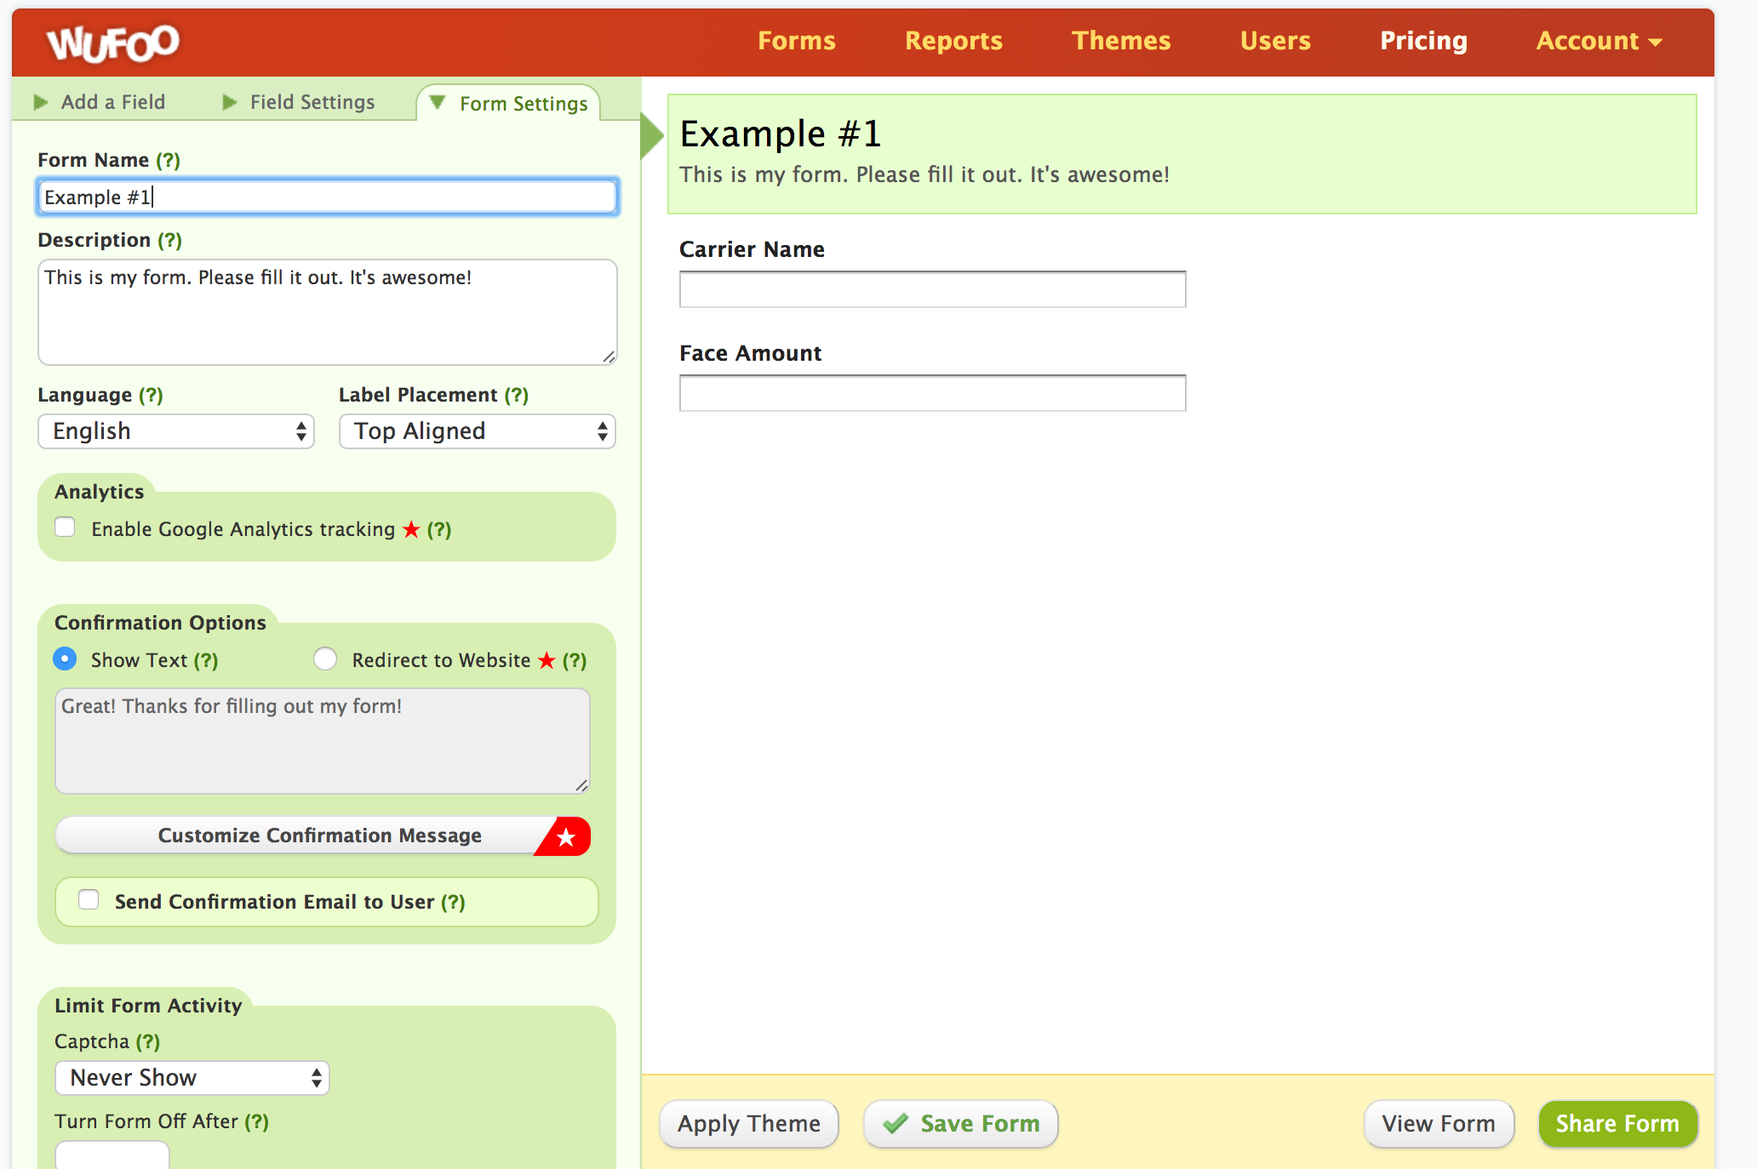Click into the Form Name input
1757x1169 pixels.
tap(328, 197)
